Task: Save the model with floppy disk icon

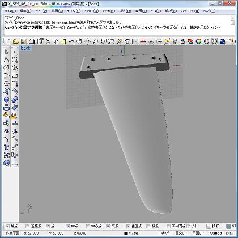Action: 24,41
